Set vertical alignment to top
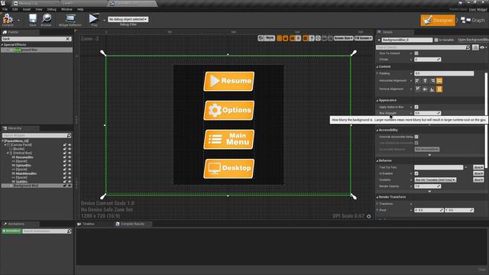This screenshot has width=489, height=275. tap(418, 89)
